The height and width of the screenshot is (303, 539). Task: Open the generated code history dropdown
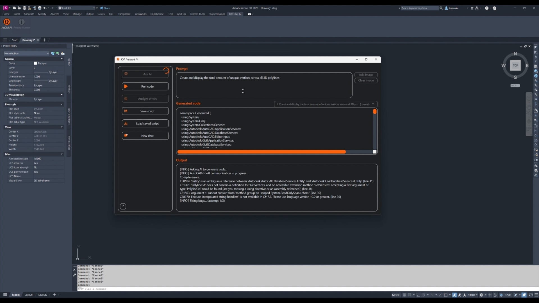[325, 104]
